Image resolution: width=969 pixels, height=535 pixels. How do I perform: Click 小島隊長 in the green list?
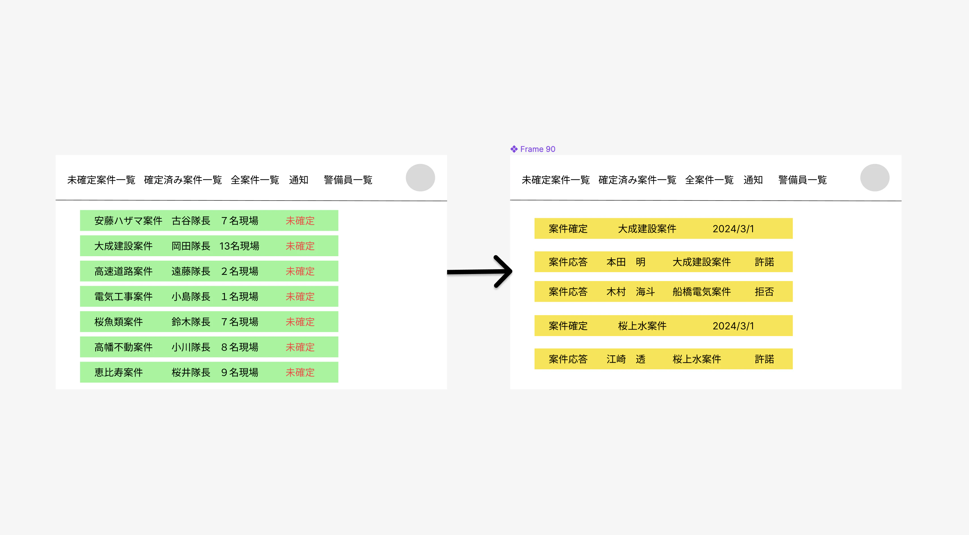click(191, 297)
